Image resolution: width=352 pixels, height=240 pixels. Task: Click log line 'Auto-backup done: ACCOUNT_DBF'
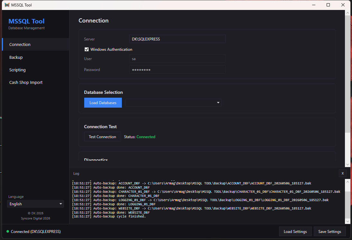[x=111, y=187]
